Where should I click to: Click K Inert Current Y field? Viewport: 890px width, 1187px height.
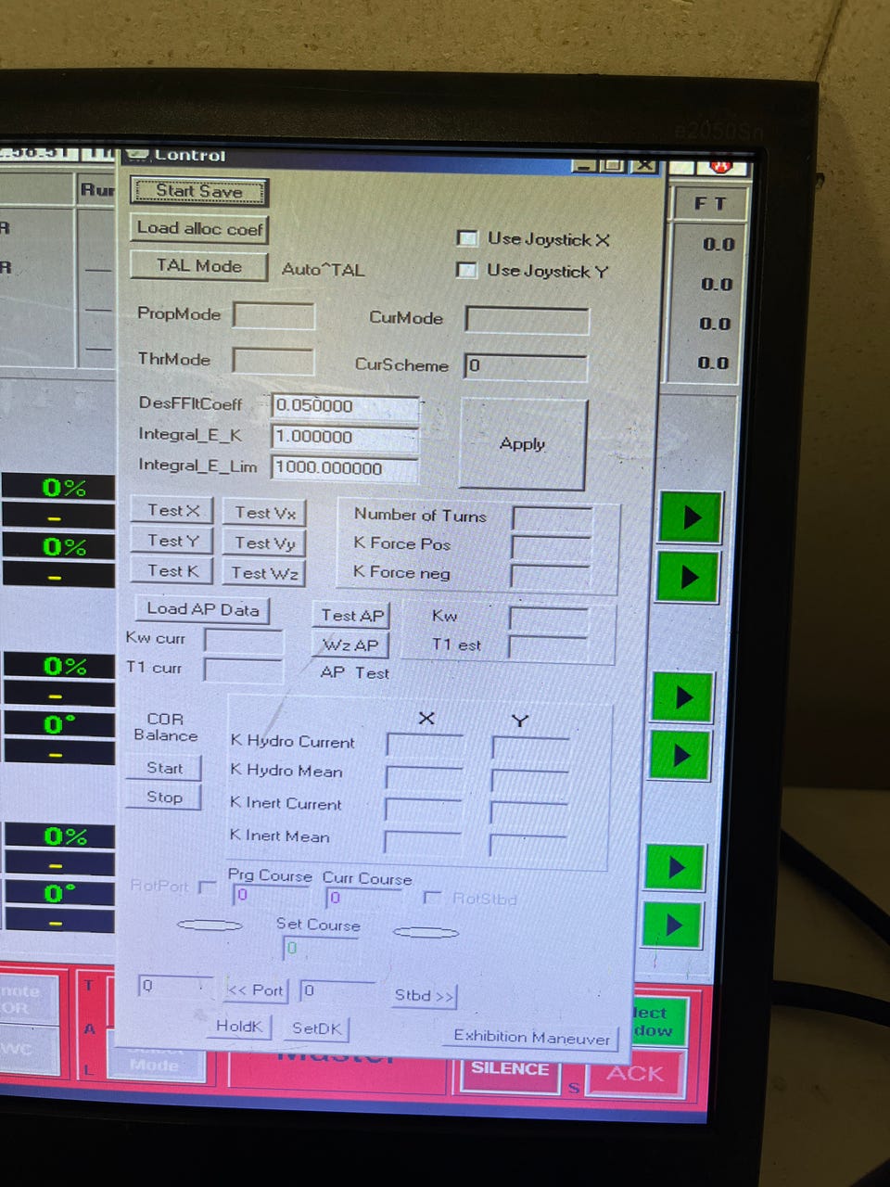tap(528, 812)
